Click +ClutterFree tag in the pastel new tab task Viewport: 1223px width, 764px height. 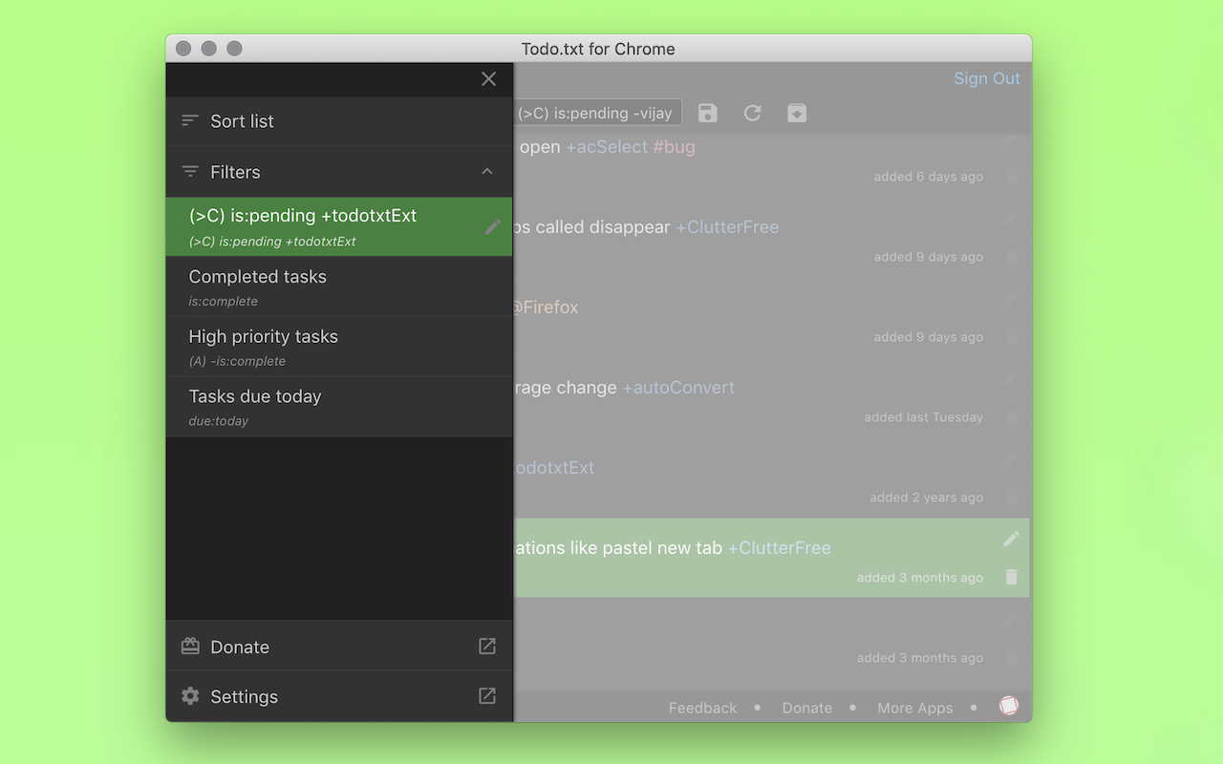pyautogui.click(x=780, y=548)
